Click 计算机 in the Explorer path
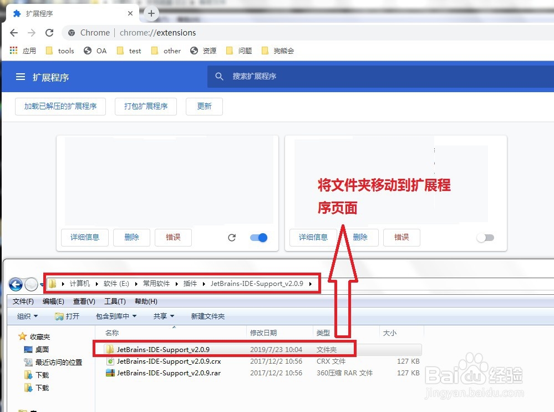This screenshot has width=554, height=412. pos(79,284)
